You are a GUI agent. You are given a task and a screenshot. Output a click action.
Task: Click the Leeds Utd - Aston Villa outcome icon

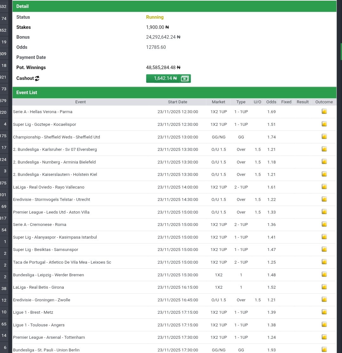tap(324, 212)
